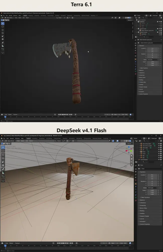Click timeline playhead at frame 1 in DeepSeek window
Image resolution: width=163 pixels, height=252 pixels.
click(5, 245)
